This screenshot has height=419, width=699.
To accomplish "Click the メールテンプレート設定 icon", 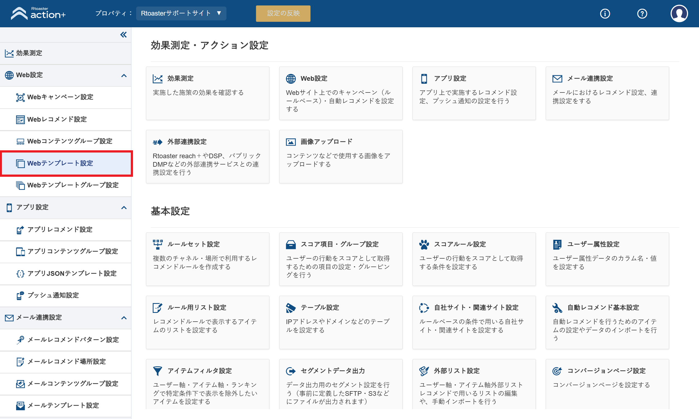I will click(x=20, y=406).
